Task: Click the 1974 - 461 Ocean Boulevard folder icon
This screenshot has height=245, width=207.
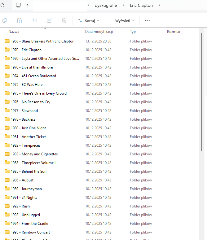Action: [7, 76]
